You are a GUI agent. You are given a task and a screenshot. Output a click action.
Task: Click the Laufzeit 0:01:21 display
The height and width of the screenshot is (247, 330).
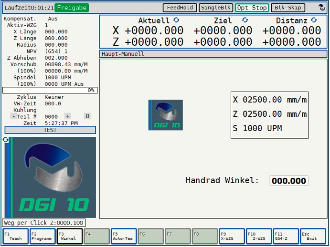29,8
